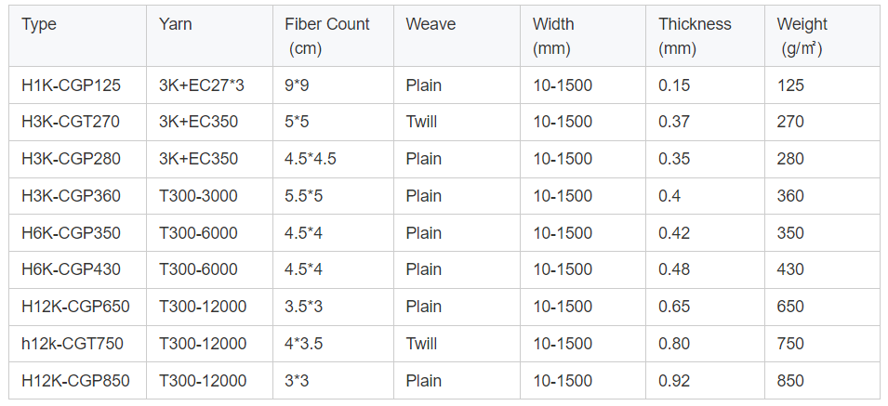Click the H3K-CGP360 type cell
Screen dimensions: 888x406
[71, 196]
